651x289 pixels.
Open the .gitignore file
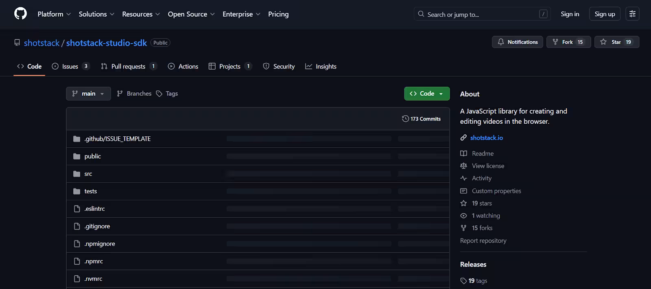click(97, 226)
